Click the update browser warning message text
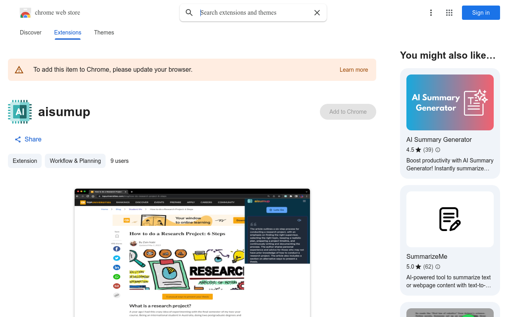508x317 pixels. click(113, 70)
